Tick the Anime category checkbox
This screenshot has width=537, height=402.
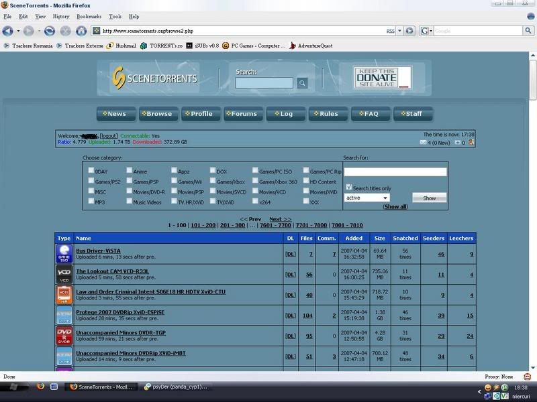[129, 170]
